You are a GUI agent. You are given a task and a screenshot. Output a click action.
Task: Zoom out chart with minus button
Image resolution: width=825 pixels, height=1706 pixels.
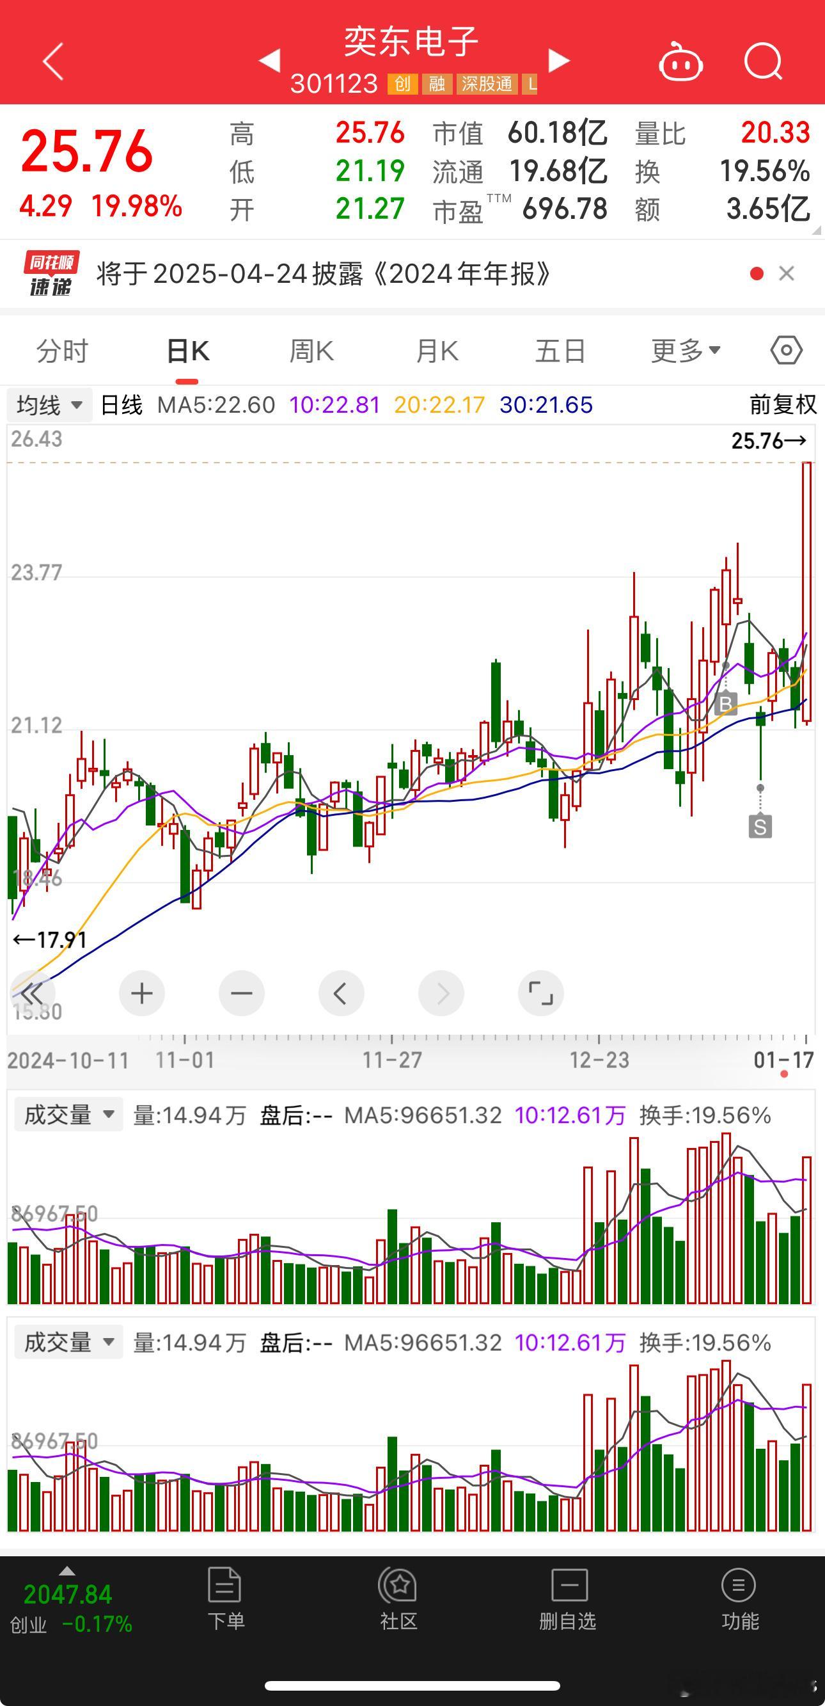(x=242, y=993)
